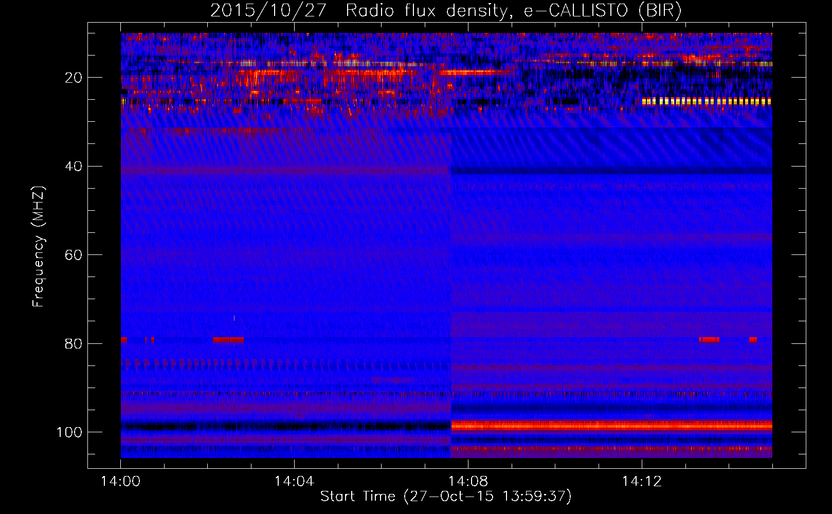Screen dimensions: 832x514
Task: Click the 14:00 time tick label
Action: pyautogui.click(x=121, y=482)
